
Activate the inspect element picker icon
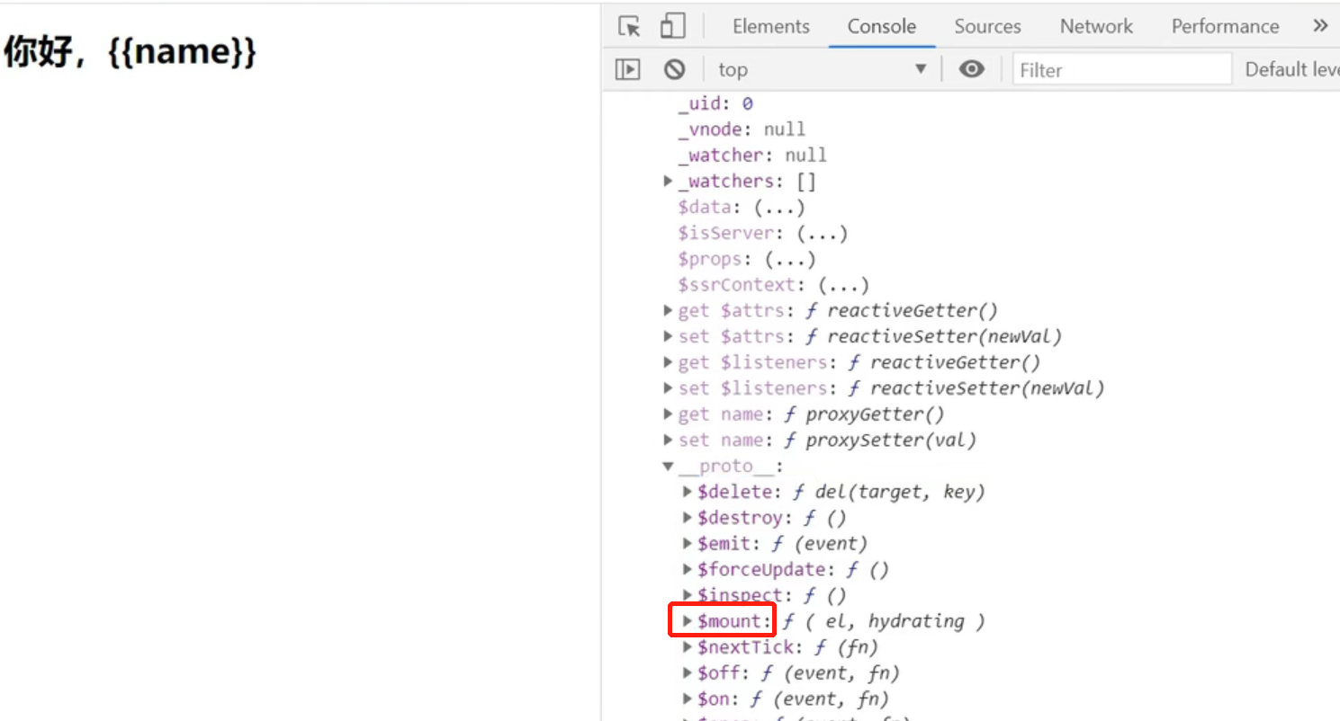[x=630, y=26]
